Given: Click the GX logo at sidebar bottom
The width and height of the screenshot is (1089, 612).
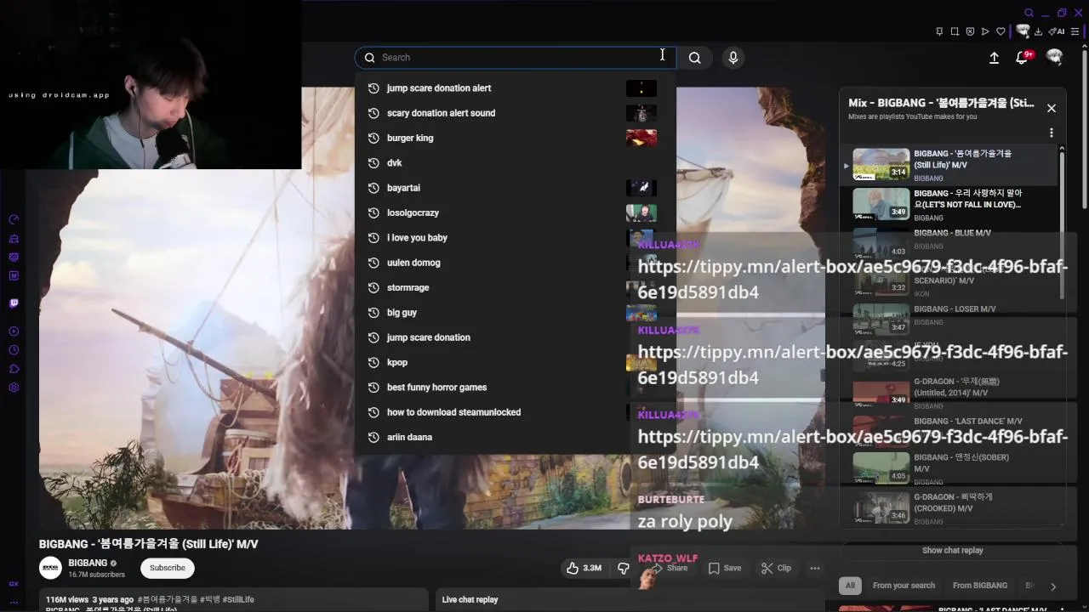Looking at the screenshot, I should pos(14,584).
